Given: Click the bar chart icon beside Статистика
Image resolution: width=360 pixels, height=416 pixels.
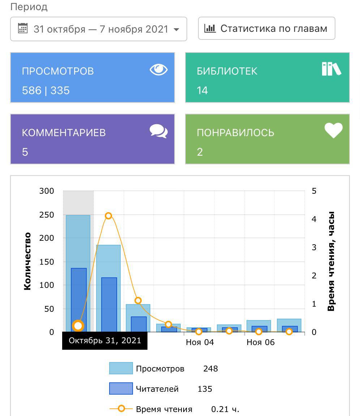Looking at the screenshot, I should 210,28.
